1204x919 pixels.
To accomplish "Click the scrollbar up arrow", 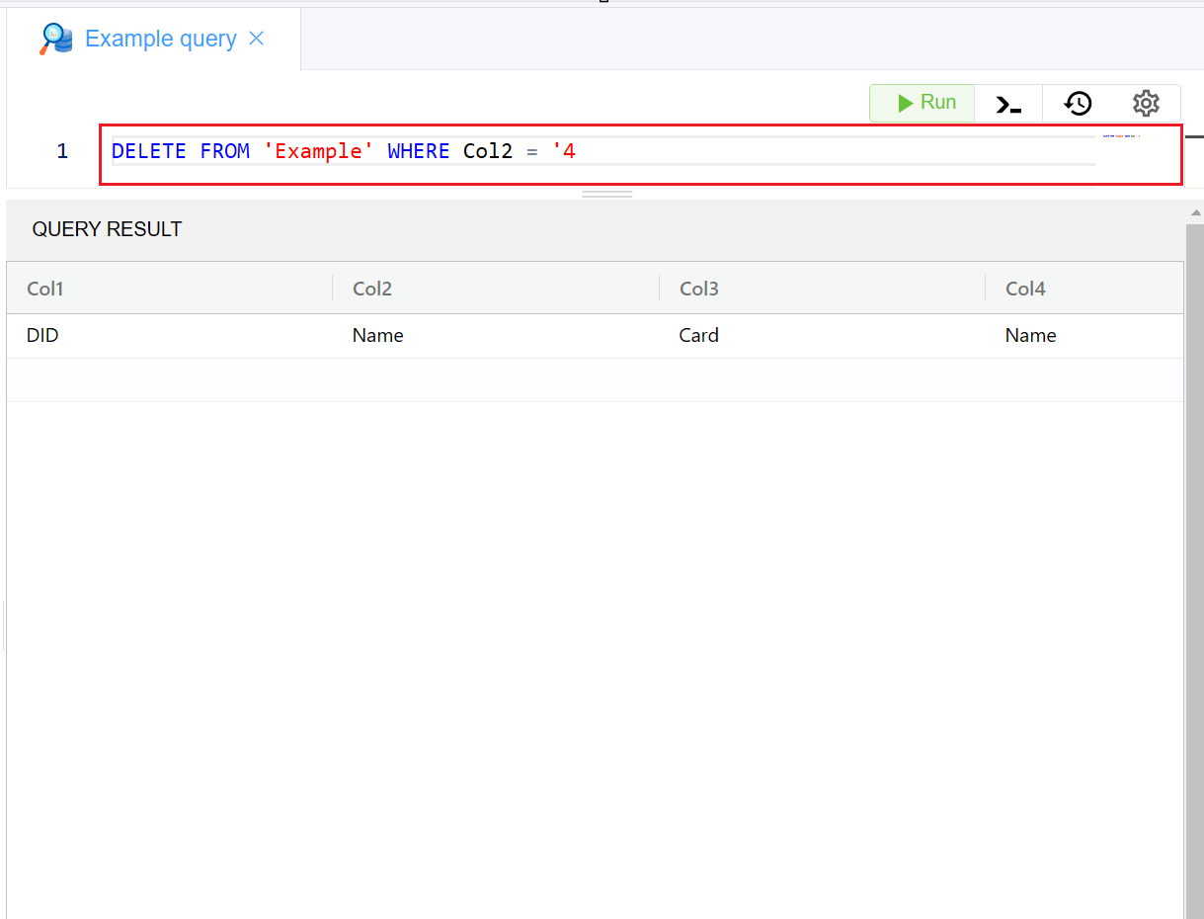I will coord(1195,212).
